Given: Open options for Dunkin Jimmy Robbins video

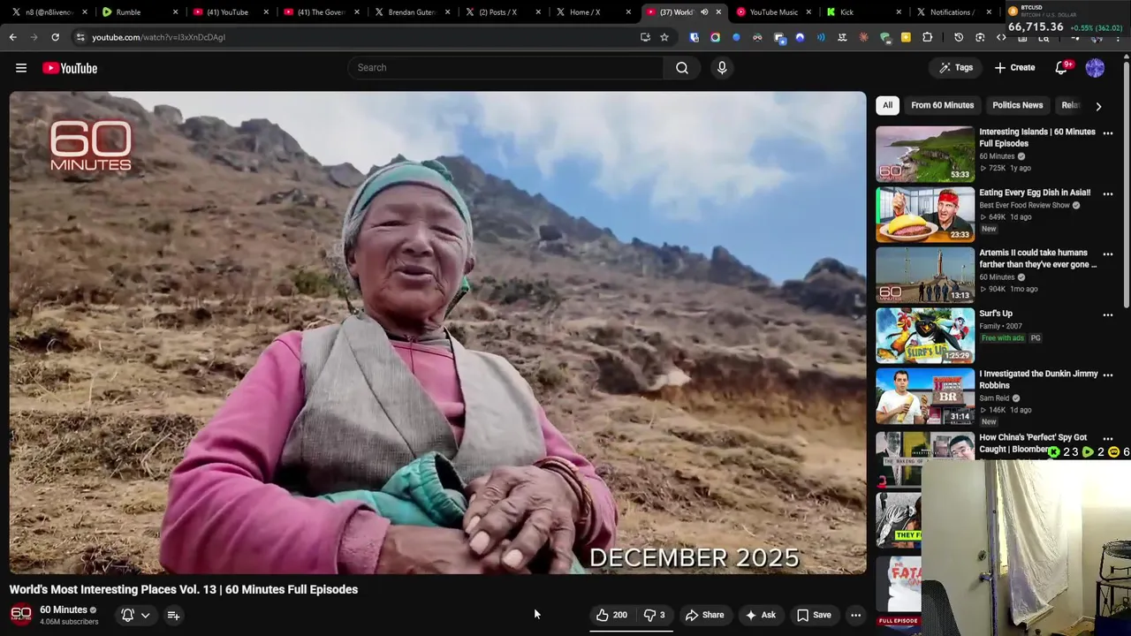Looking at the screenshot, I should [x=1108, y=375].
